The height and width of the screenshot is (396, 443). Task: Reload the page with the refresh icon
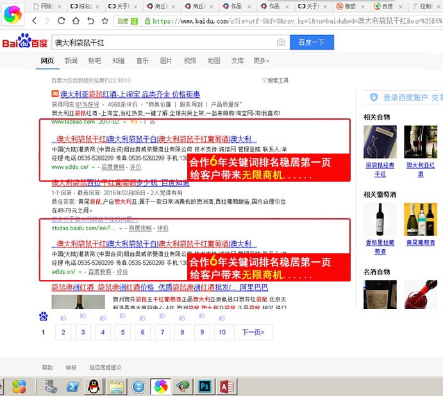61,20
